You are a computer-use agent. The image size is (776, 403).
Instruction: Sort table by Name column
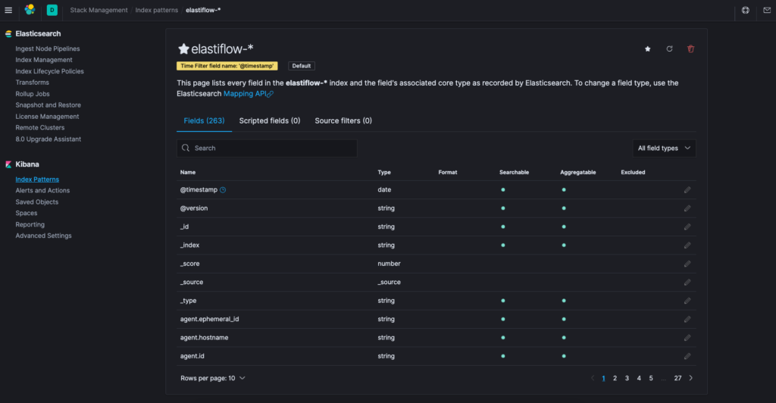click(x=188, y=173)
